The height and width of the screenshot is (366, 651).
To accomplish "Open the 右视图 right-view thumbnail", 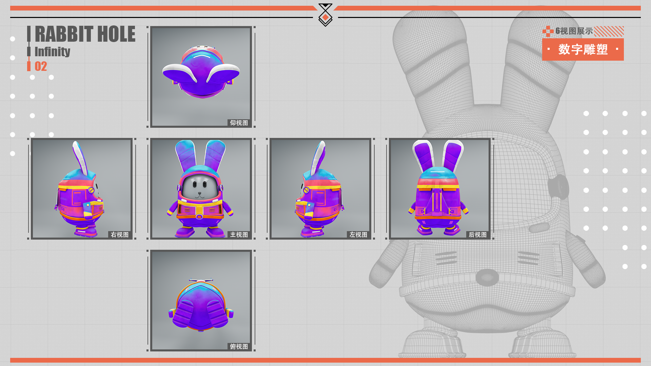I will click(81, 188).
